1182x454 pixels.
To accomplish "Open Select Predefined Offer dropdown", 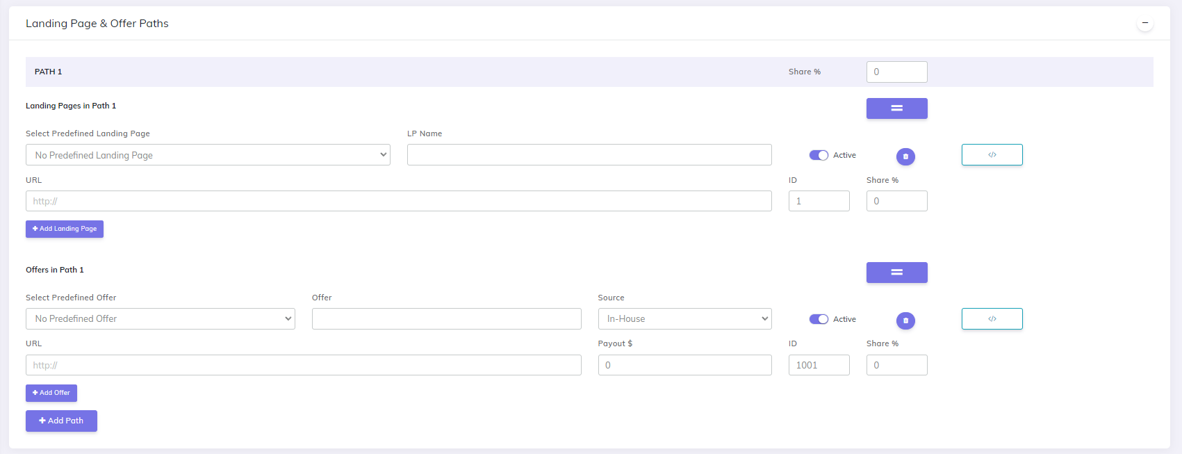I will pyautogui.click(x=160, y=318).
